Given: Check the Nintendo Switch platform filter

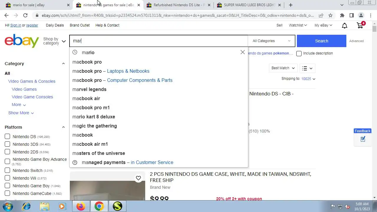Looking at the screenshot, I should point(7,170).
